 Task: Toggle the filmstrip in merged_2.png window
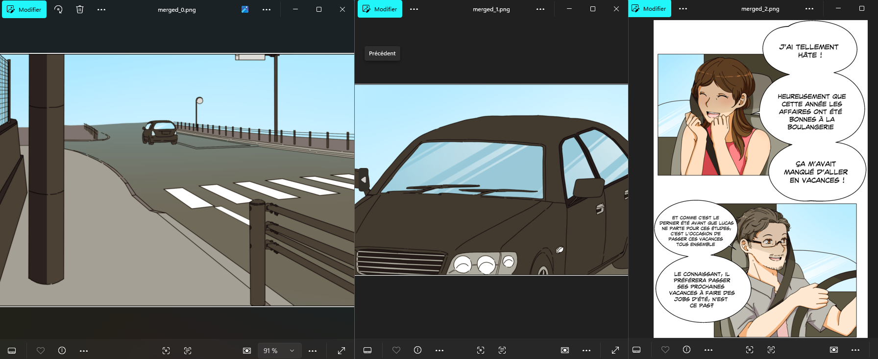click(x=636, y=350)
